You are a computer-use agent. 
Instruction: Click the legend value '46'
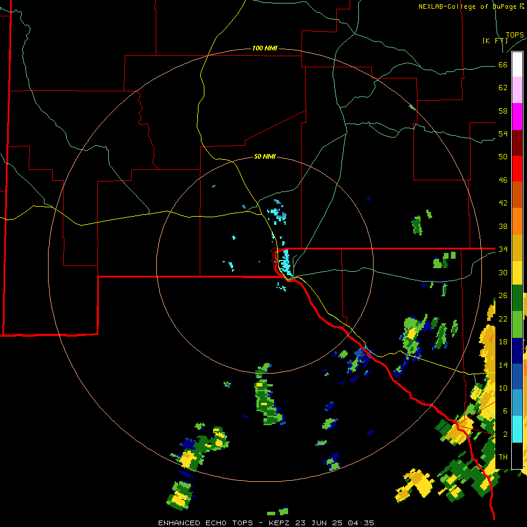(x=503, y=180)
